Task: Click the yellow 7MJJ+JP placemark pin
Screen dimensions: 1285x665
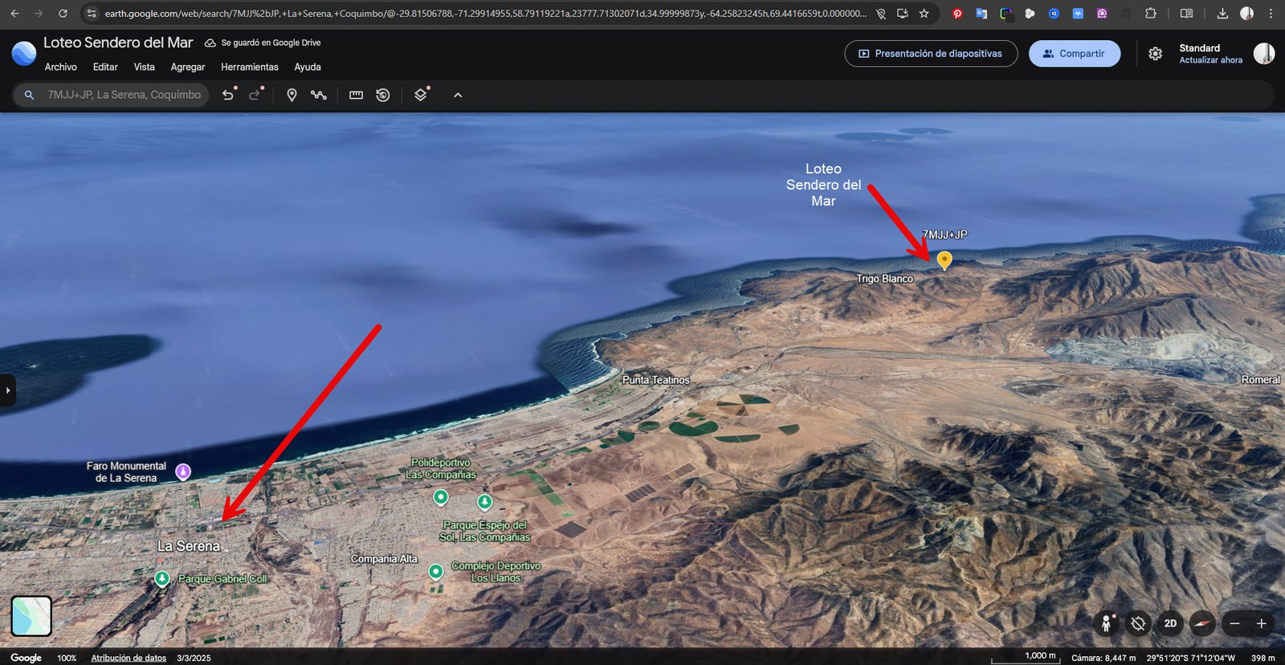Action: tap(944, 259)
